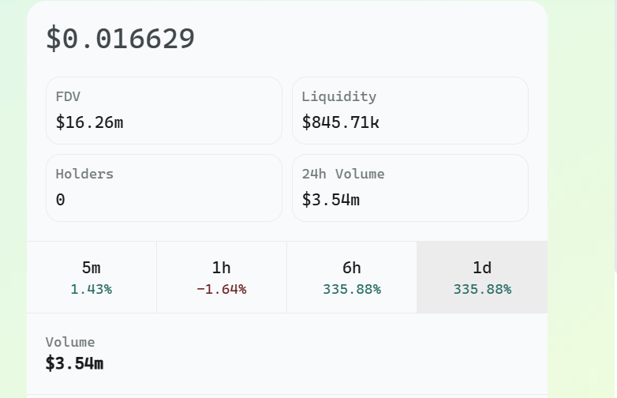This screenshot has height=398, width=617.
Task: Open the Holders stat card
Action: pos(164,188)
